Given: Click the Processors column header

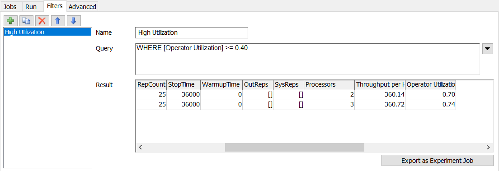Looking at the screenshot, I should pyautogui.click(x=330, y=84).
